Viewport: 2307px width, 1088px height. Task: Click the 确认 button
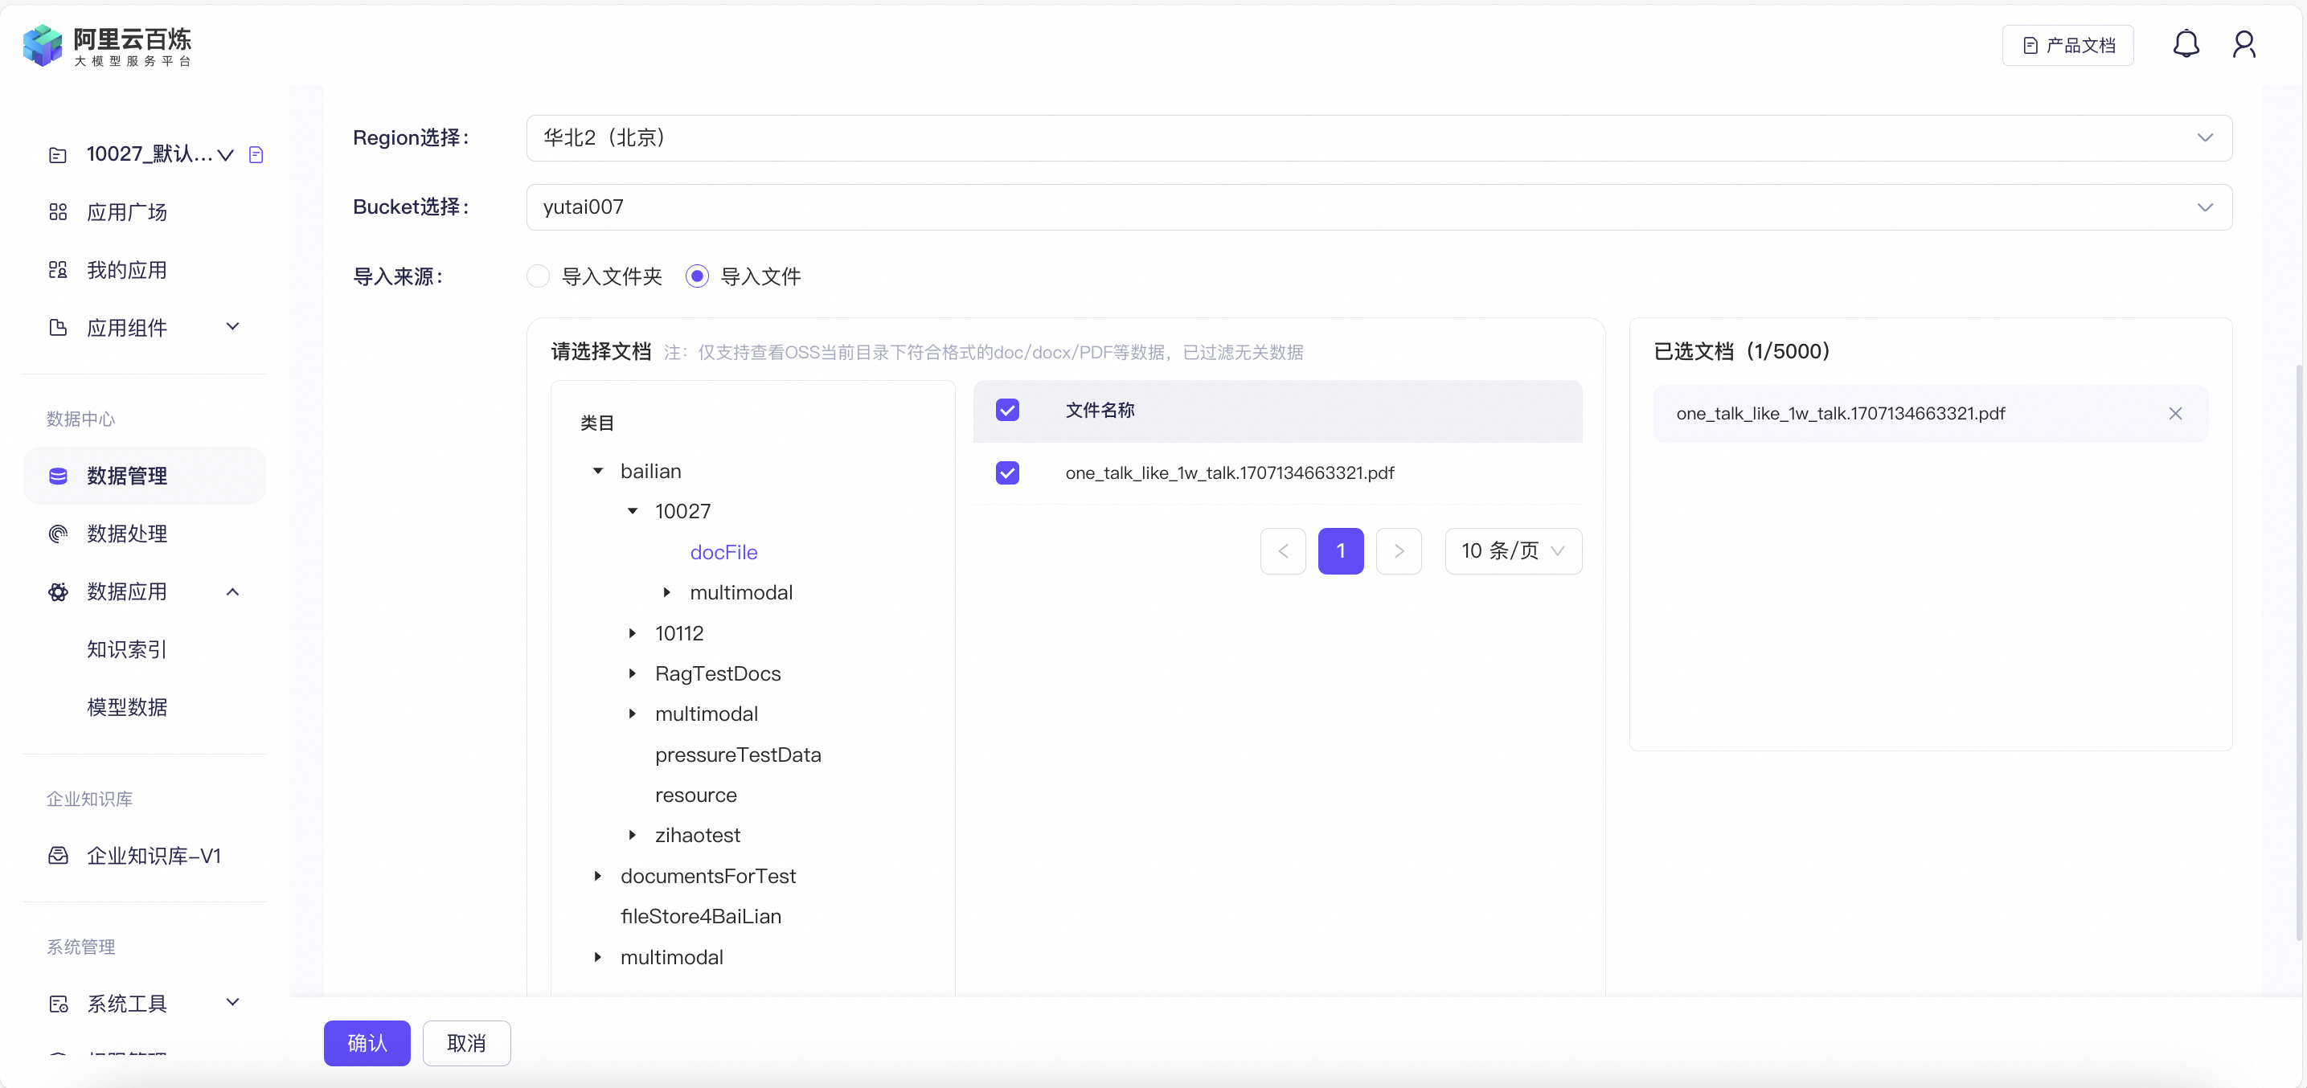click(367, 1042)
